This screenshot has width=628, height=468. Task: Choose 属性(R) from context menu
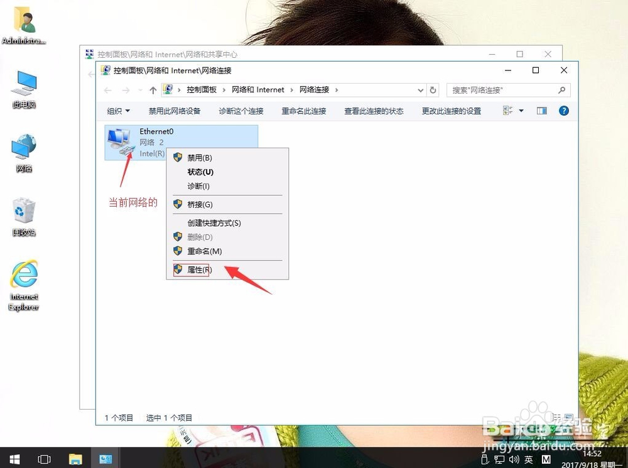coord(227,269)
